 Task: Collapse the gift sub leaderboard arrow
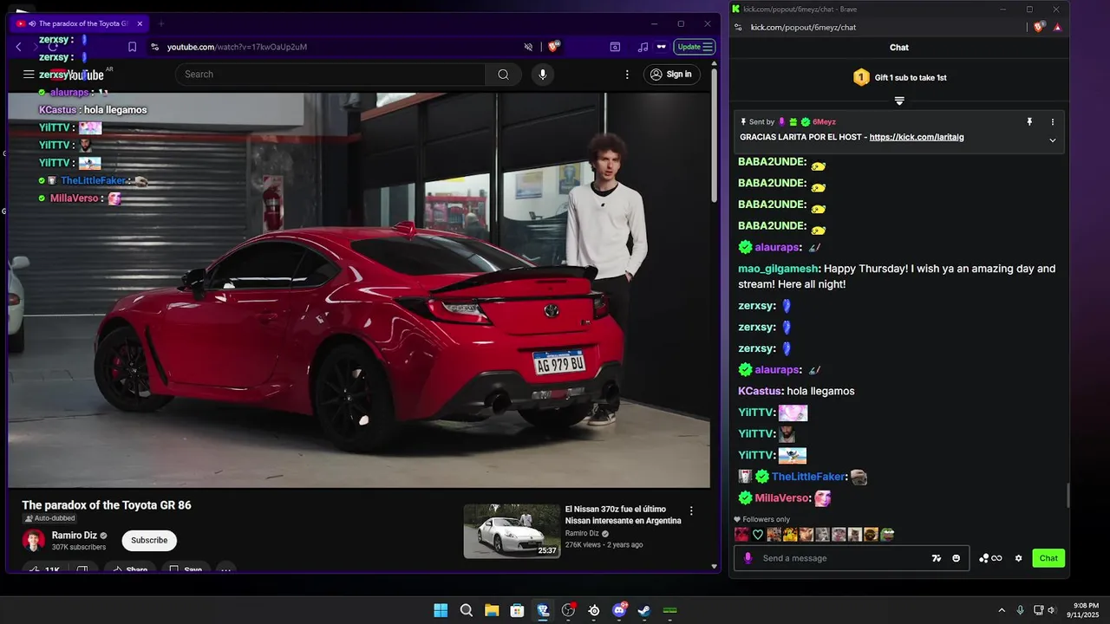tap(899, 101)
